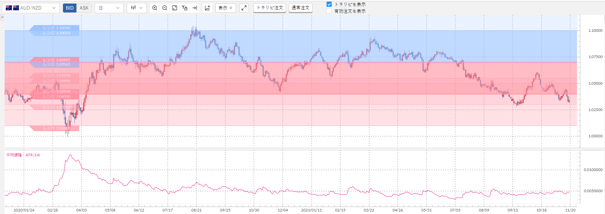Jump to latest candle arrow icon
The width and height of the screenshot is (605, 214).
click(x=195, y=8)
